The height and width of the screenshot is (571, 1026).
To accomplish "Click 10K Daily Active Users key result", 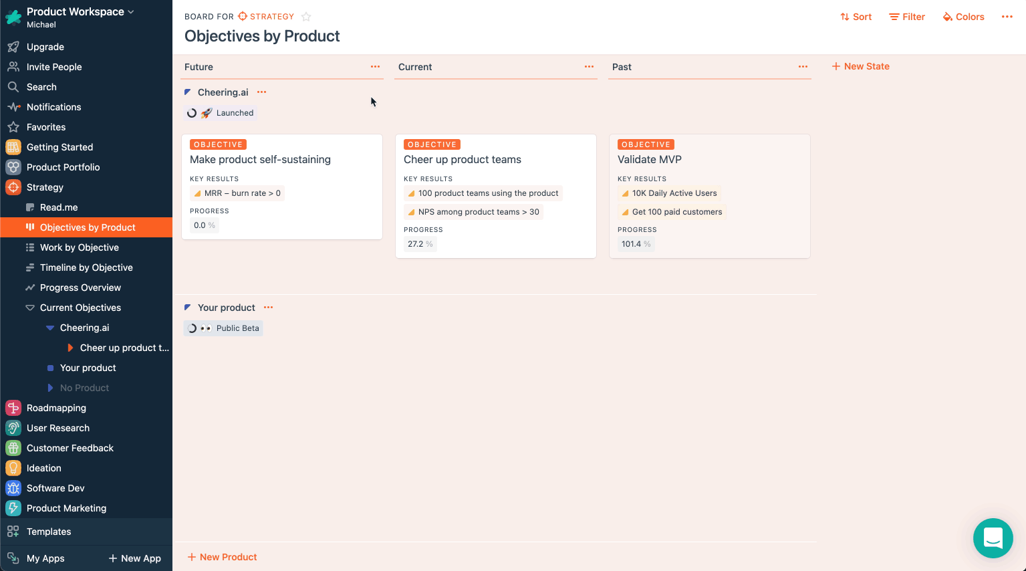I will pos(669,193).
